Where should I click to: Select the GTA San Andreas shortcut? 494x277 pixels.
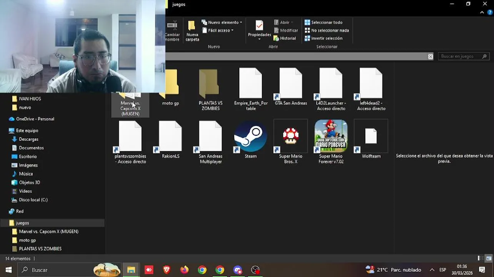(x=291, y=87)
